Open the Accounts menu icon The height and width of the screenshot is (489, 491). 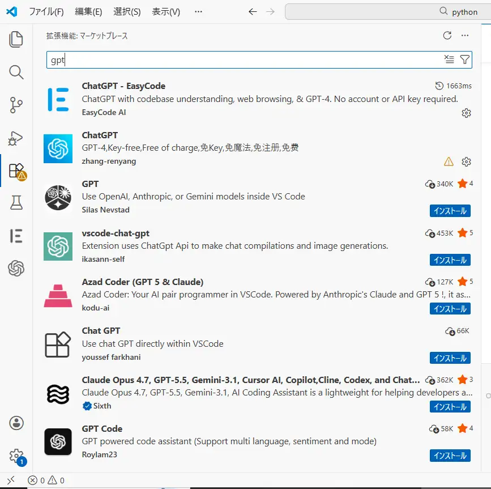click(16, 423)
